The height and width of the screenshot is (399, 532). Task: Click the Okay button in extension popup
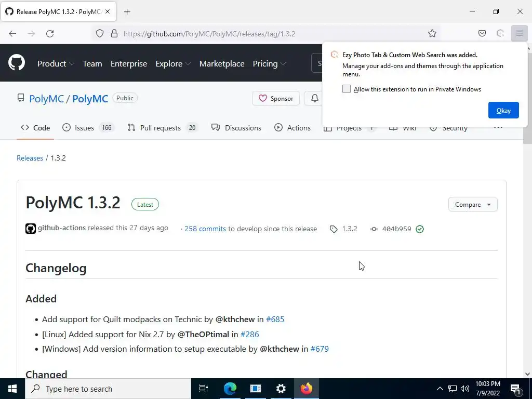(x=503, y=110)
